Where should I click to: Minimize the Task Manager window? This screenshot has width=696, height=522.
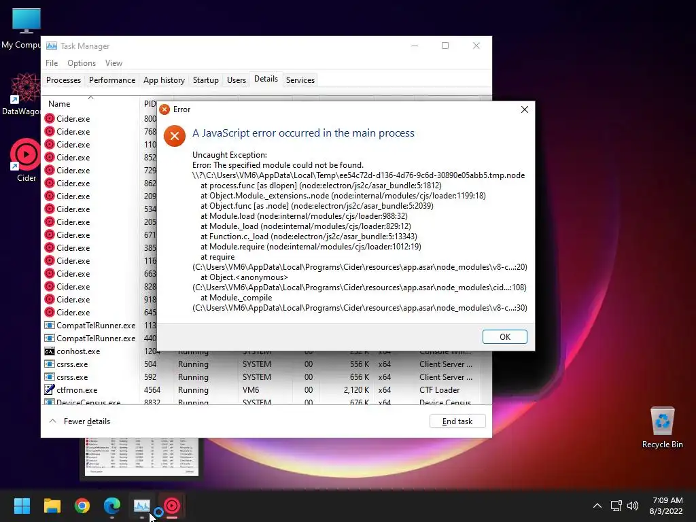415,46
